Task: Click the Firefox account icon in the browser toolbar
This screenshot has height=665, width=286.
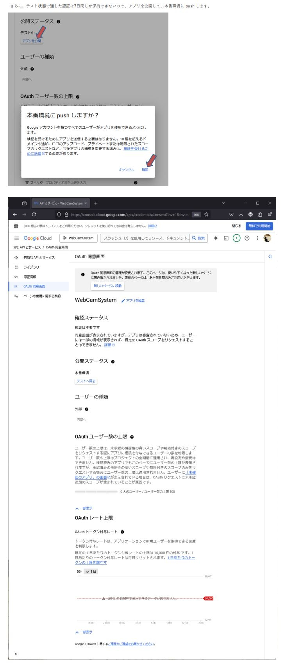Action: (250, 214)
